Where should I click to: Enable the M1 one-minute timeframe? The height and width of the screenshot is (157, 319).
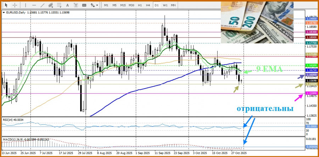click(106, 5)
